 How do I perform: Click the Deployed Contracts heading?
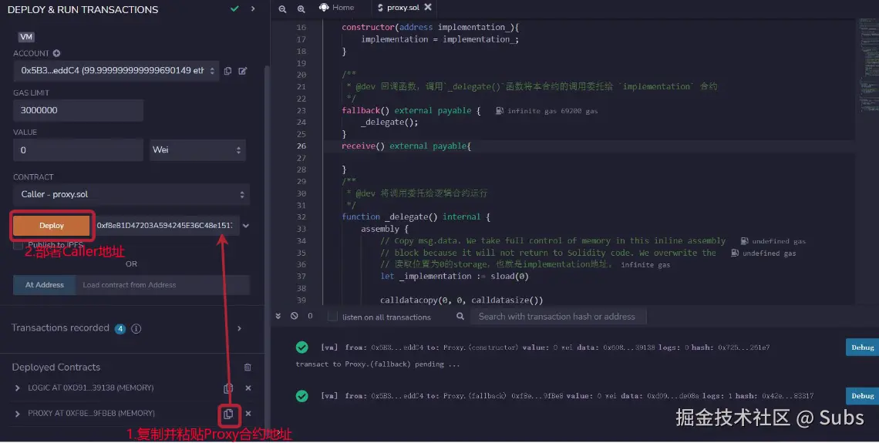pyautogui.click(x=56, y=367)
